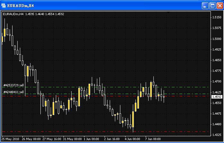
Task: Click the 25 May 2010 date label
Action: click(10, 139)
